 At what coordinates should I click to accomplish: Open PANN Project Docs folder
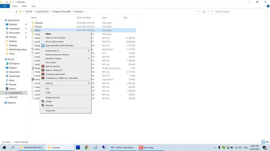pyautogui.click(x=18, y=49)
